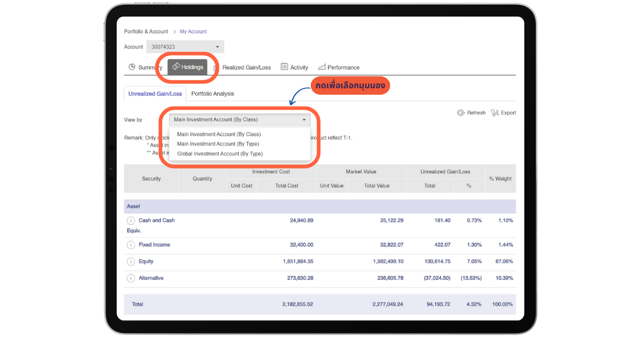Click the Summary pie chart icon

[x=132, y=67]
